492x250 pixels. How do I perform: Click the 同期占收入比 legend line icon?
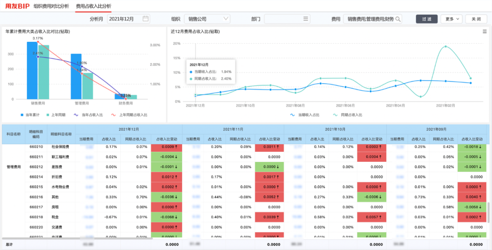(x=336, y=115)
